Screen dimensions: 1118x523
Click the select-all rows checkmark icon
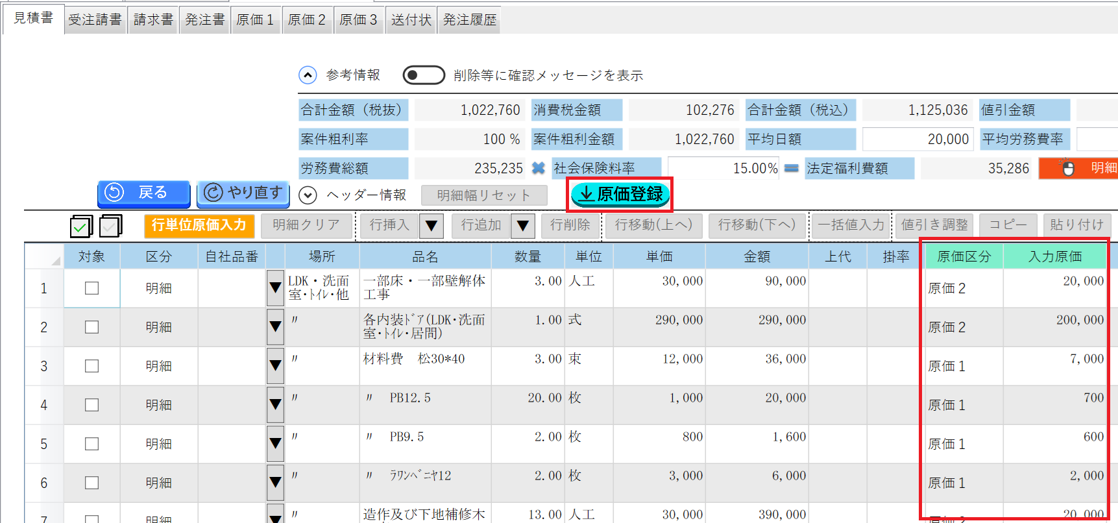pyautogui.click(x=81, y=226)
